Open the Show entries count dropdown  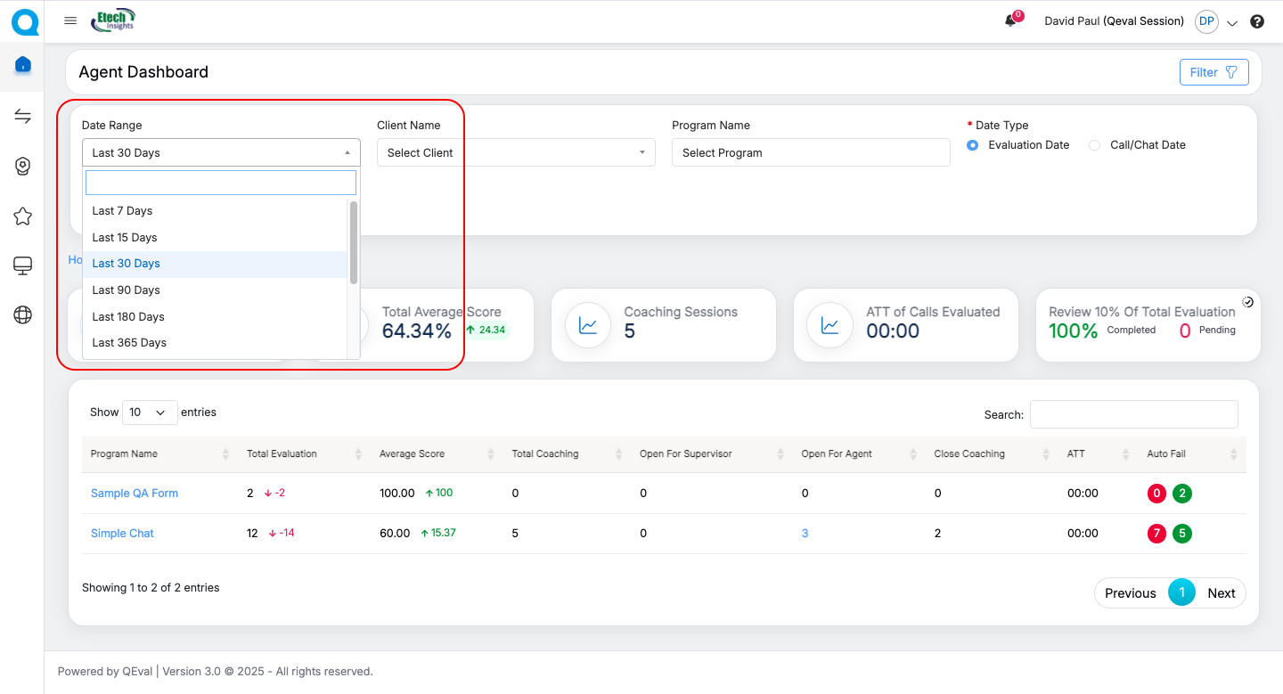point(150,412)
